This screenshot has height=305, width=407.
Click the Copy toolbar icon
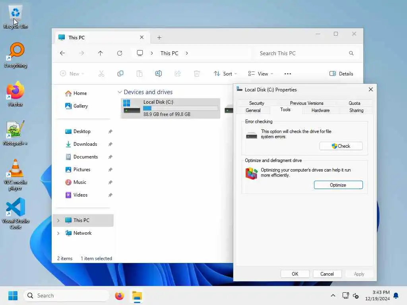pos(120,73)
